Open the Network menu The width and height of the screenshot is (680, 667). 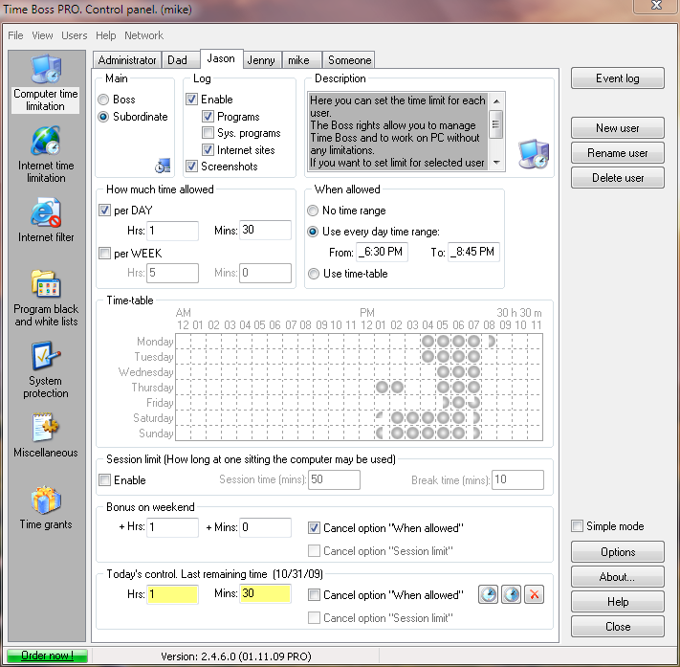143,35
